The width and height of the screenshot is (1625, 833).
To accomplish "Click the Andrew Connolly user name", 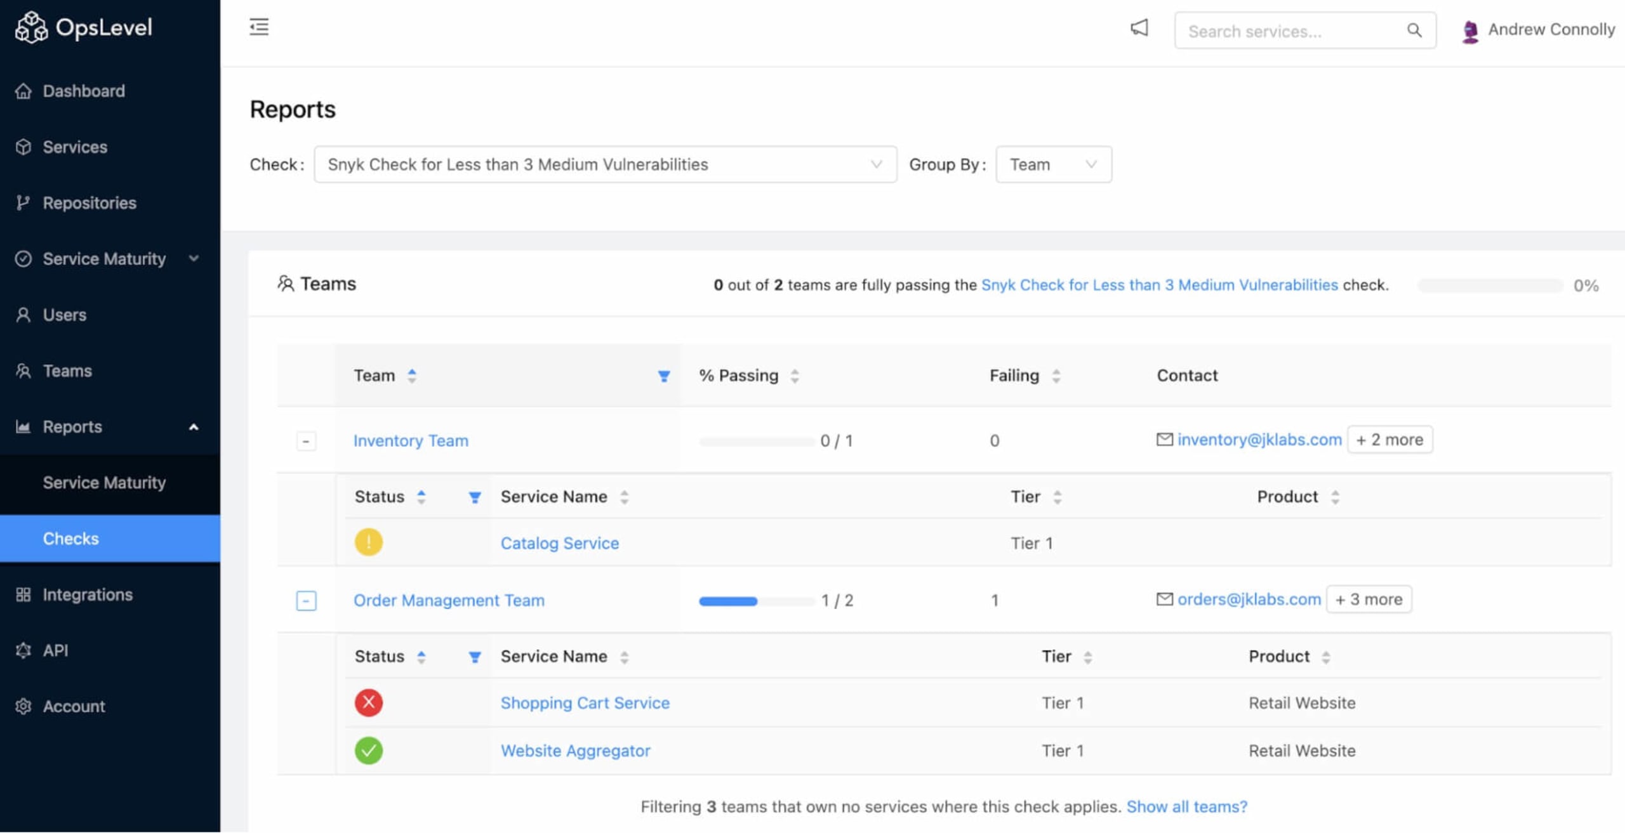I will (1551, 30).
